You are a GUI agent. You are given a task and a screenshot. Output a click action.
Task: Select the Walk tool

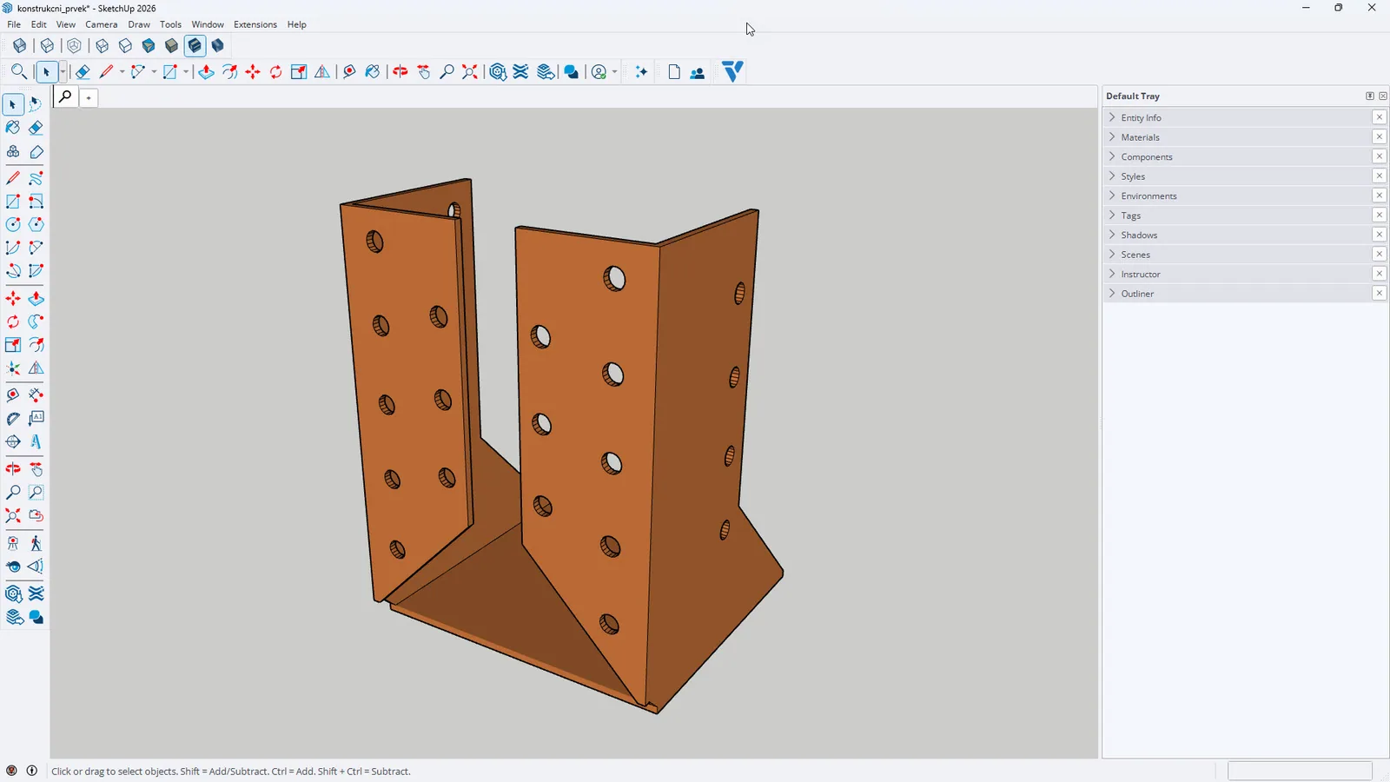click(36, 544)
